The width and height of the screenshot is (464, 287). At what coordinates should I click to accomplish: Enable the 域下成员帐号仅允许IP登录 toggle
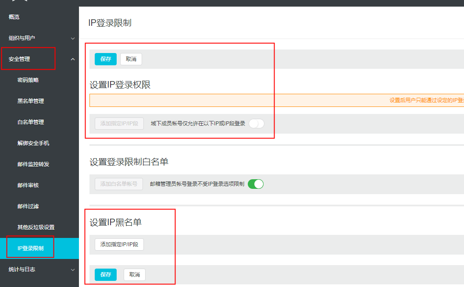pos(256,124)
